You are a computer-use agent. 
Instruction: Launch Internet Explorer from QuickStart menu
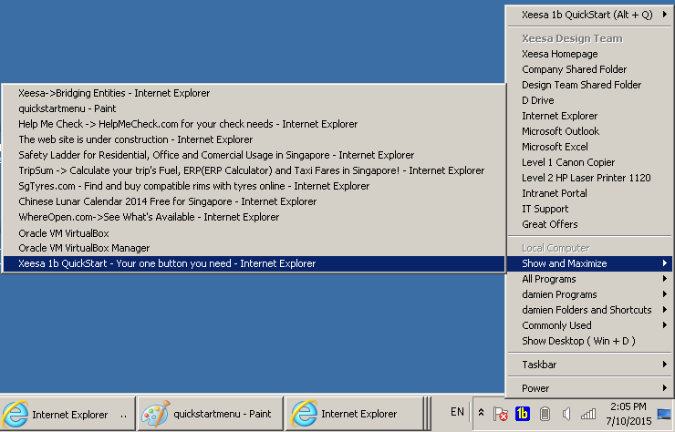590,116
